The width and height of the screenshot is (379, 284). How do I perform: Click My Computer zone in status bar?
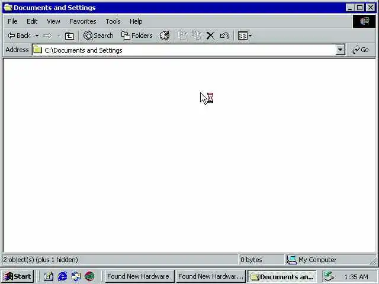312,260
